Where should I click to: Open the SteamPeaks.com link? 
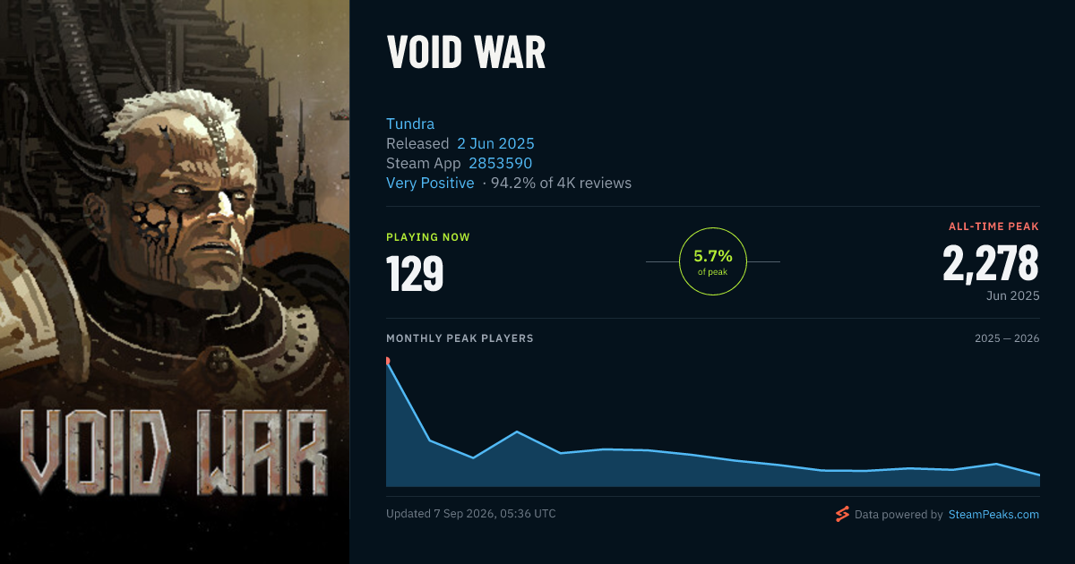[x=993, y=515]
